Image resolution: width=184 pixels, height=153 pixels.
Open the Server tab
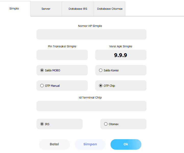click(x=46, y=9)
